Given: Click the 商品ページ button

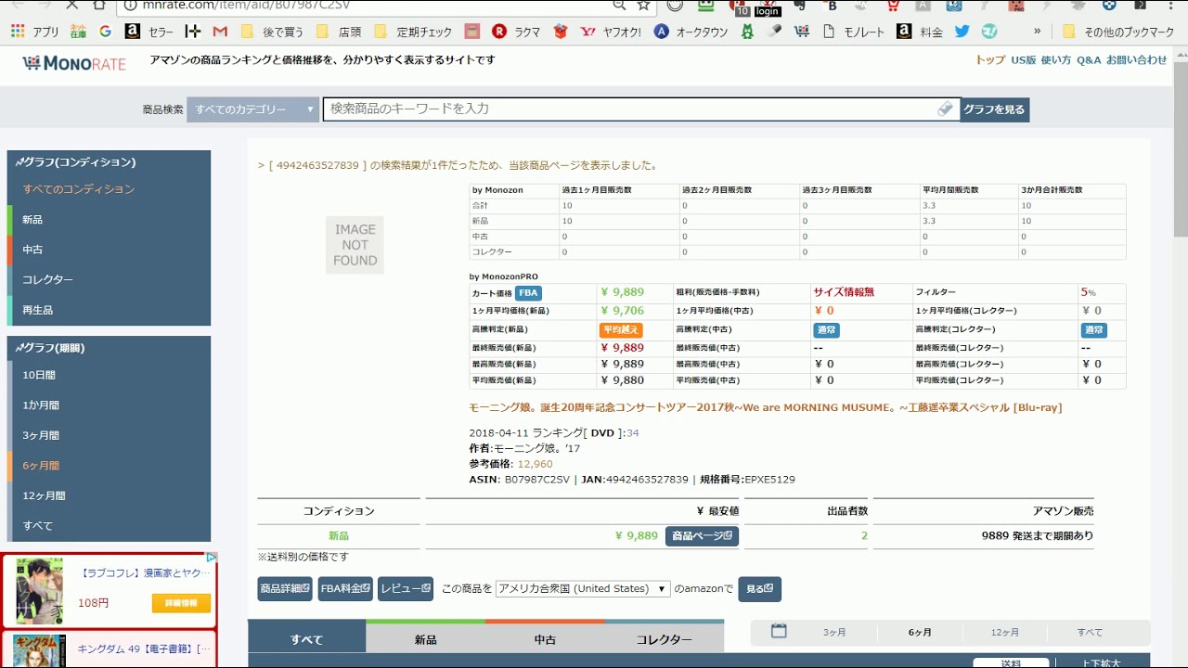Looking at the screenshot, I should click(x=702, y=536).
